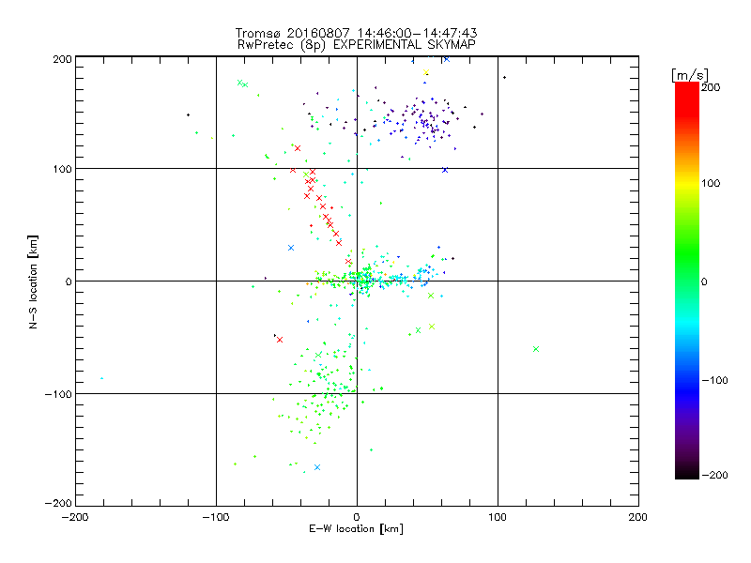Screen dimensions: 751x563
Task: Click the colorbar tick label "0"
Action: [704, 281]
